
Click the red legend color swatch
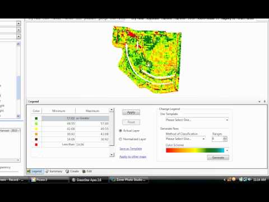[x=36, y=145]
